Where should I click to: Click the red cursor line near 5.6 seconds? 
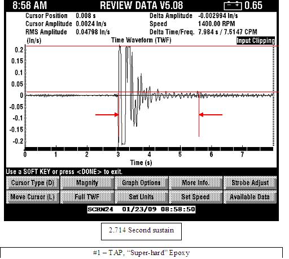click(x=199, y=114)
